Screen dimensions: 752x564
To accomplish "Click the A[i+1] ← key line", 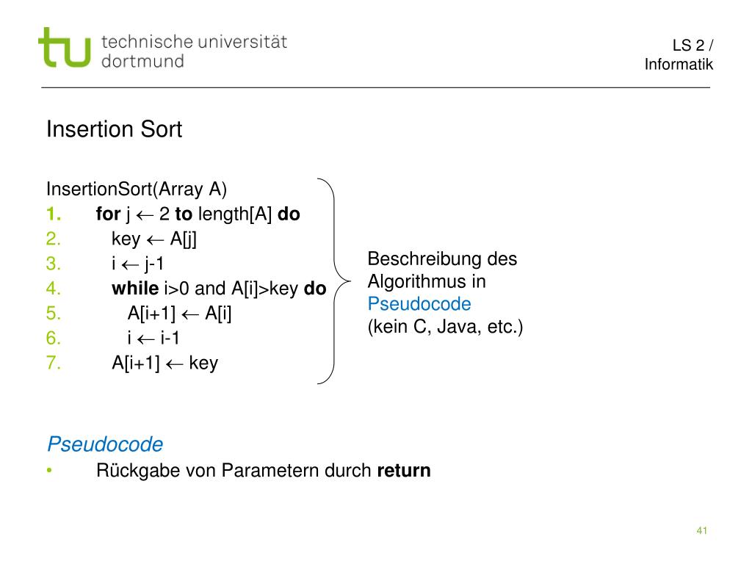I will (164, 363).
